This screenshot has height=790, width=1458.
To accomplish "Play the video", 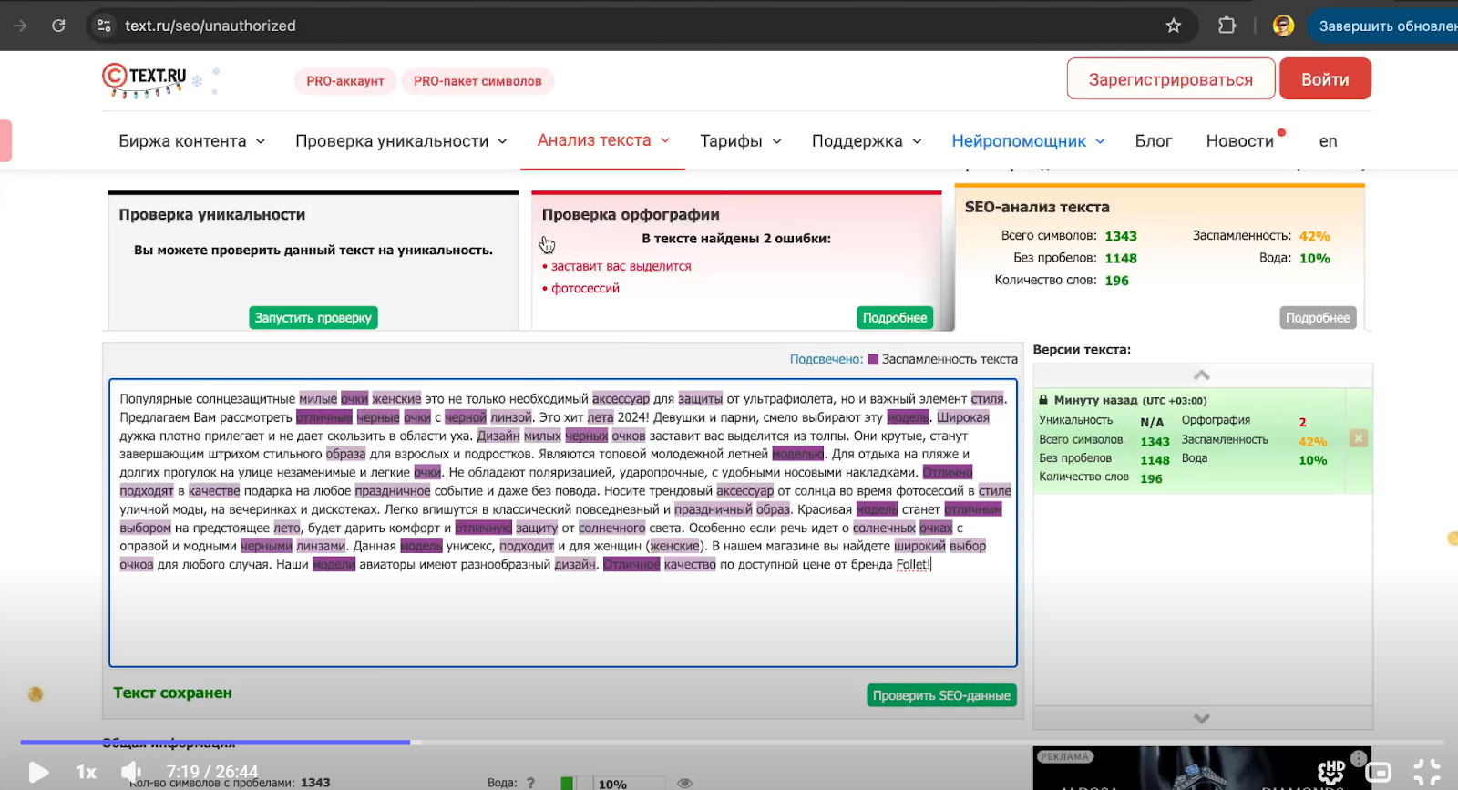I will pyautogui.click(x=38, y=773).
